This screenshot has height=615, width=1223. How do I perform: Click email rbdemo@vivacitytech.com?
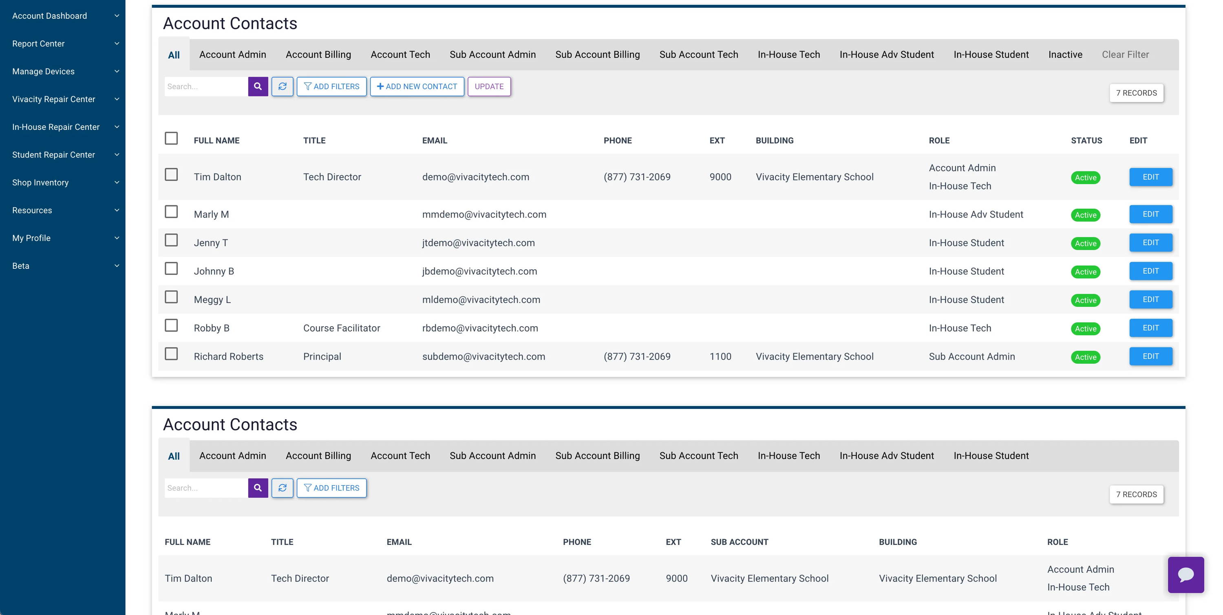(x=480, y=328)
